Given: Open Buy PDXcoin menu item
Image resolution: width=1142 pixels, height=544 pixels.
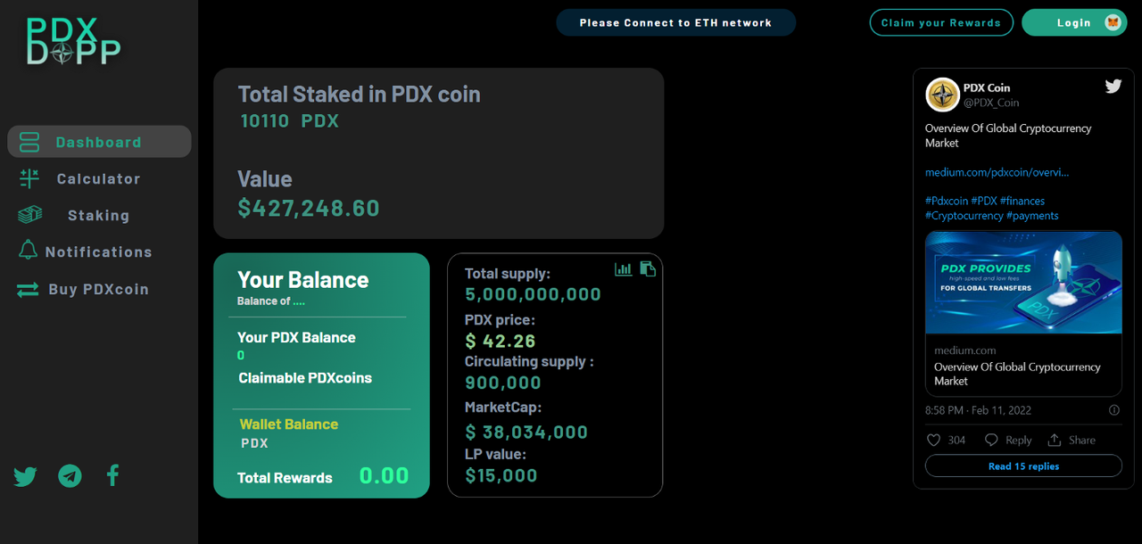Looking at the screenshot, I should click(x=98, y=289).
